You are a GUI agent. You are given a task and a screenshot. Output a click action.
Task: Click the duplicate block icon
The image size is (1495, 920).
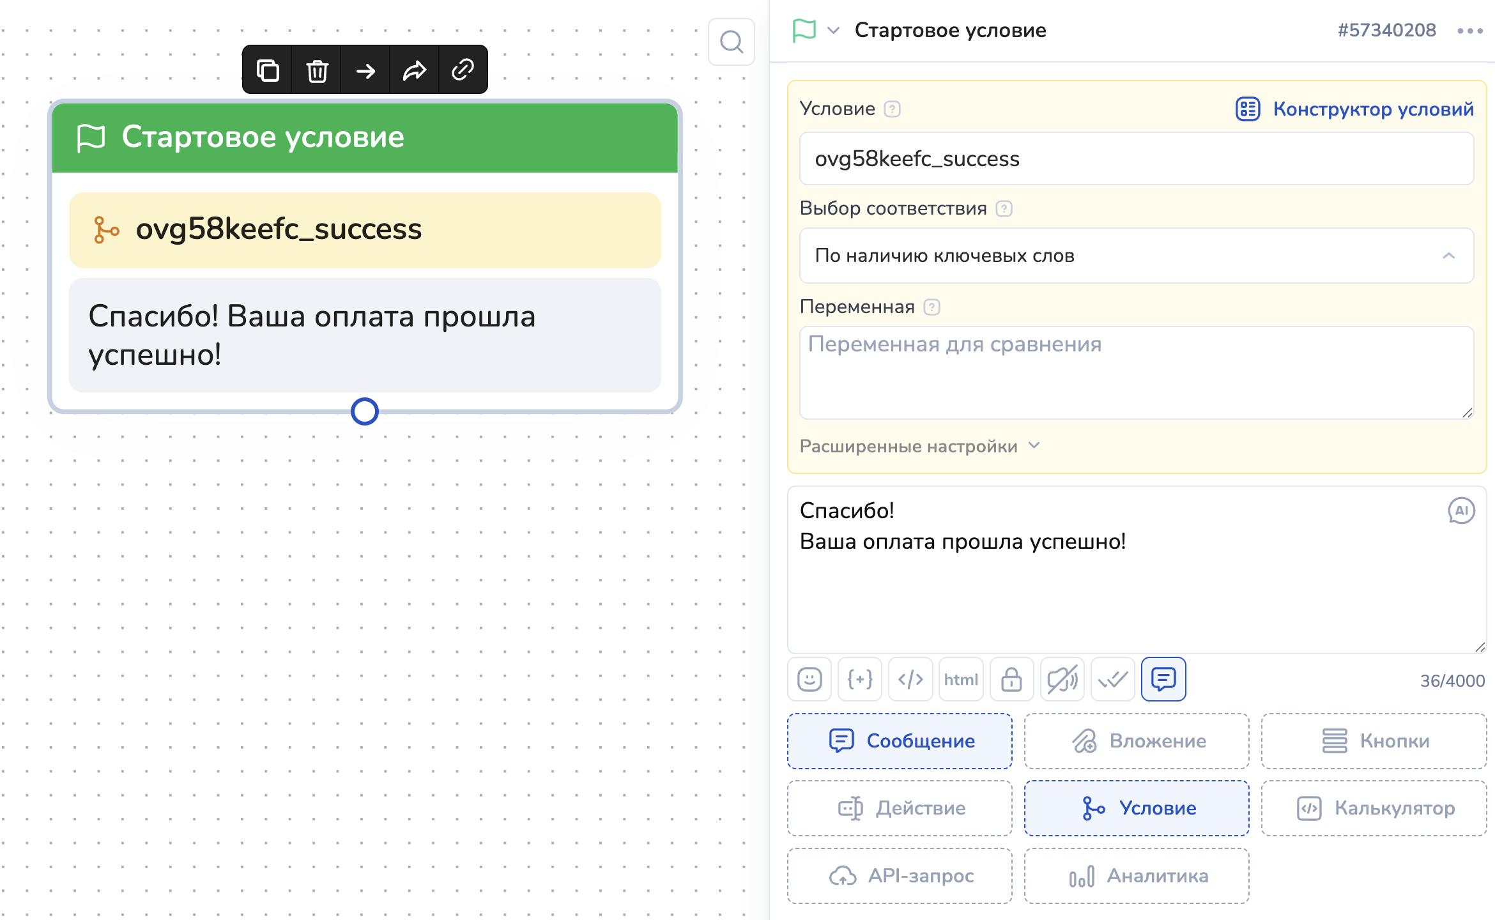(268, 70)
